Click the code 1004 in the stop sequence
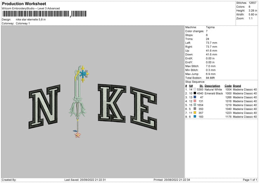 click(x=228, y=89)
